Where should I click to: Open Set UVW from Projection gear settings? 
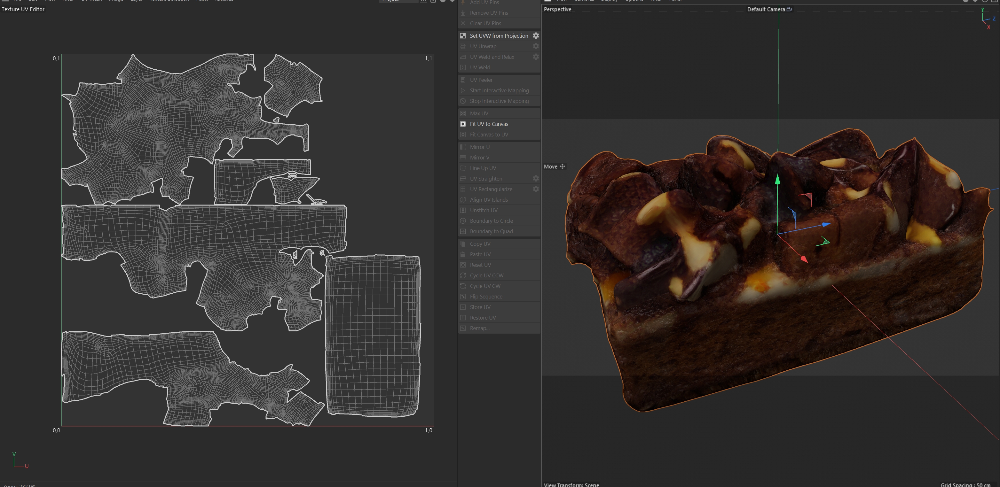click(536, 36)
